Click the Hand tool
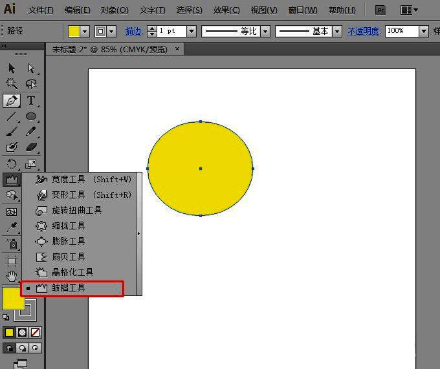This screenshot has height=369, width=440. [12, 277]
